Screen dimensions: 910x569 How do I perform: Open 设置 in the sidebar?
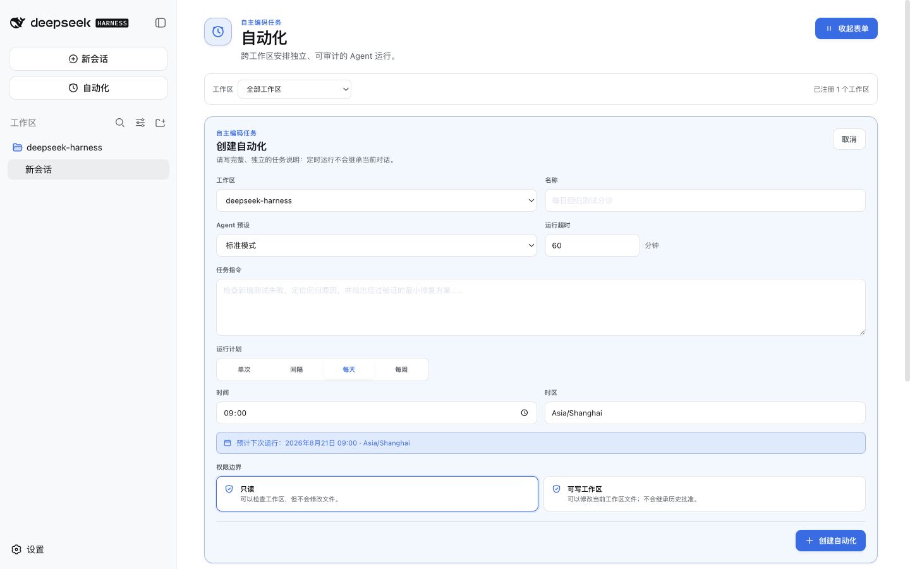(28, 549)
